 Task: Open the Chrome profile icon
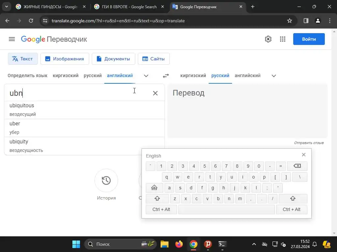[318, 21]
